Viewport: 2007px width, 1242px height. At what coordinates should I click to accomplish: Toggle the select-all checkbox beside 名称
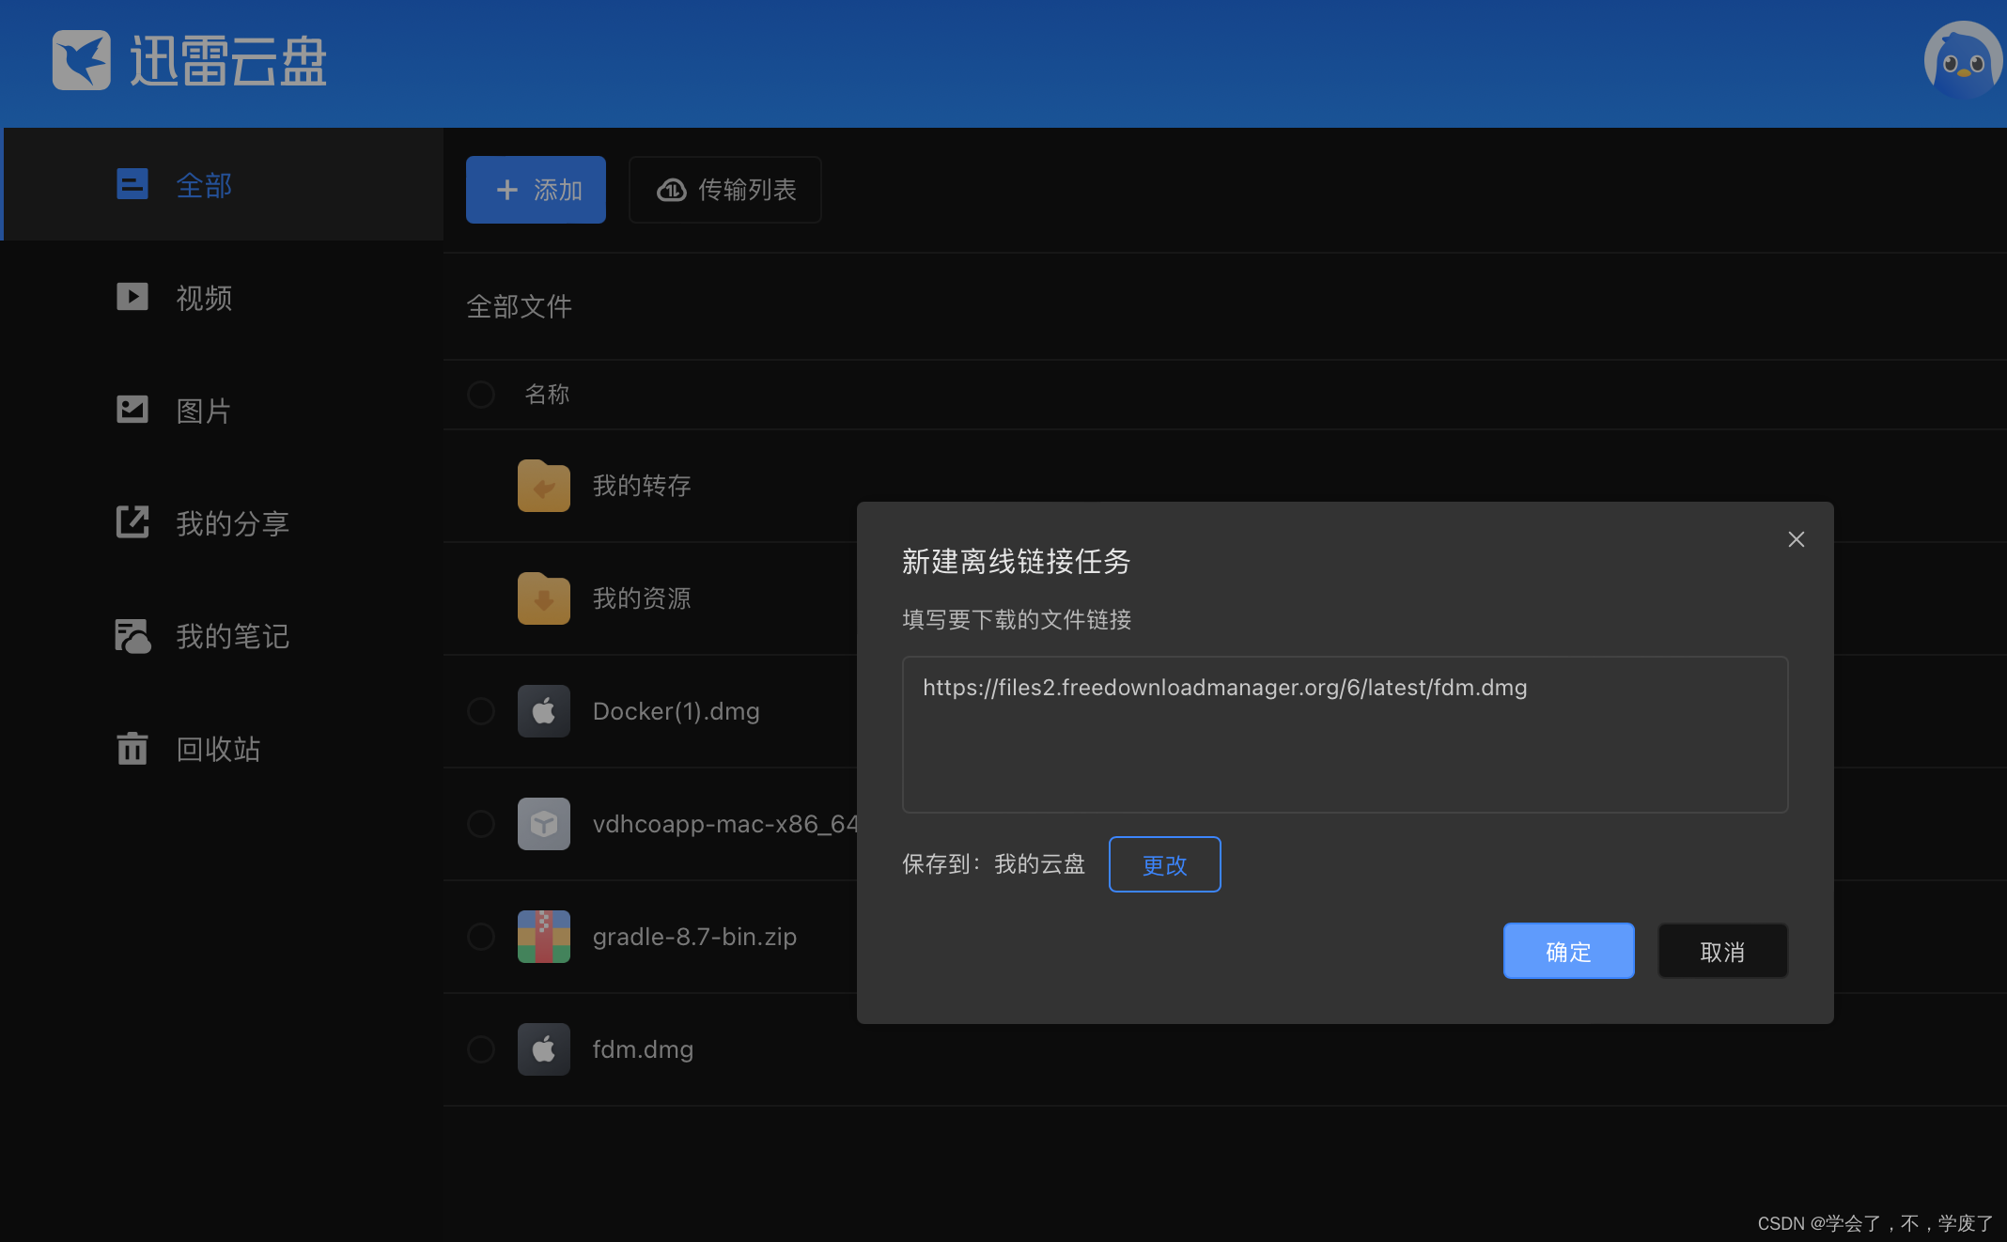pyautogui.click(x=481, y=395)
